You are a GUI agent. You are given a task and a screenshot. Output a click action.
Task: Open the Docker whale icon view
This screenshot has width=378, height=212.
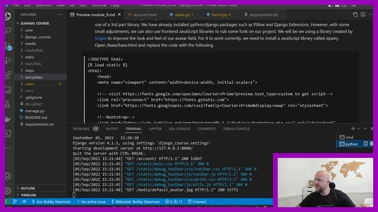pyautogui.click(x=8, y=119)
